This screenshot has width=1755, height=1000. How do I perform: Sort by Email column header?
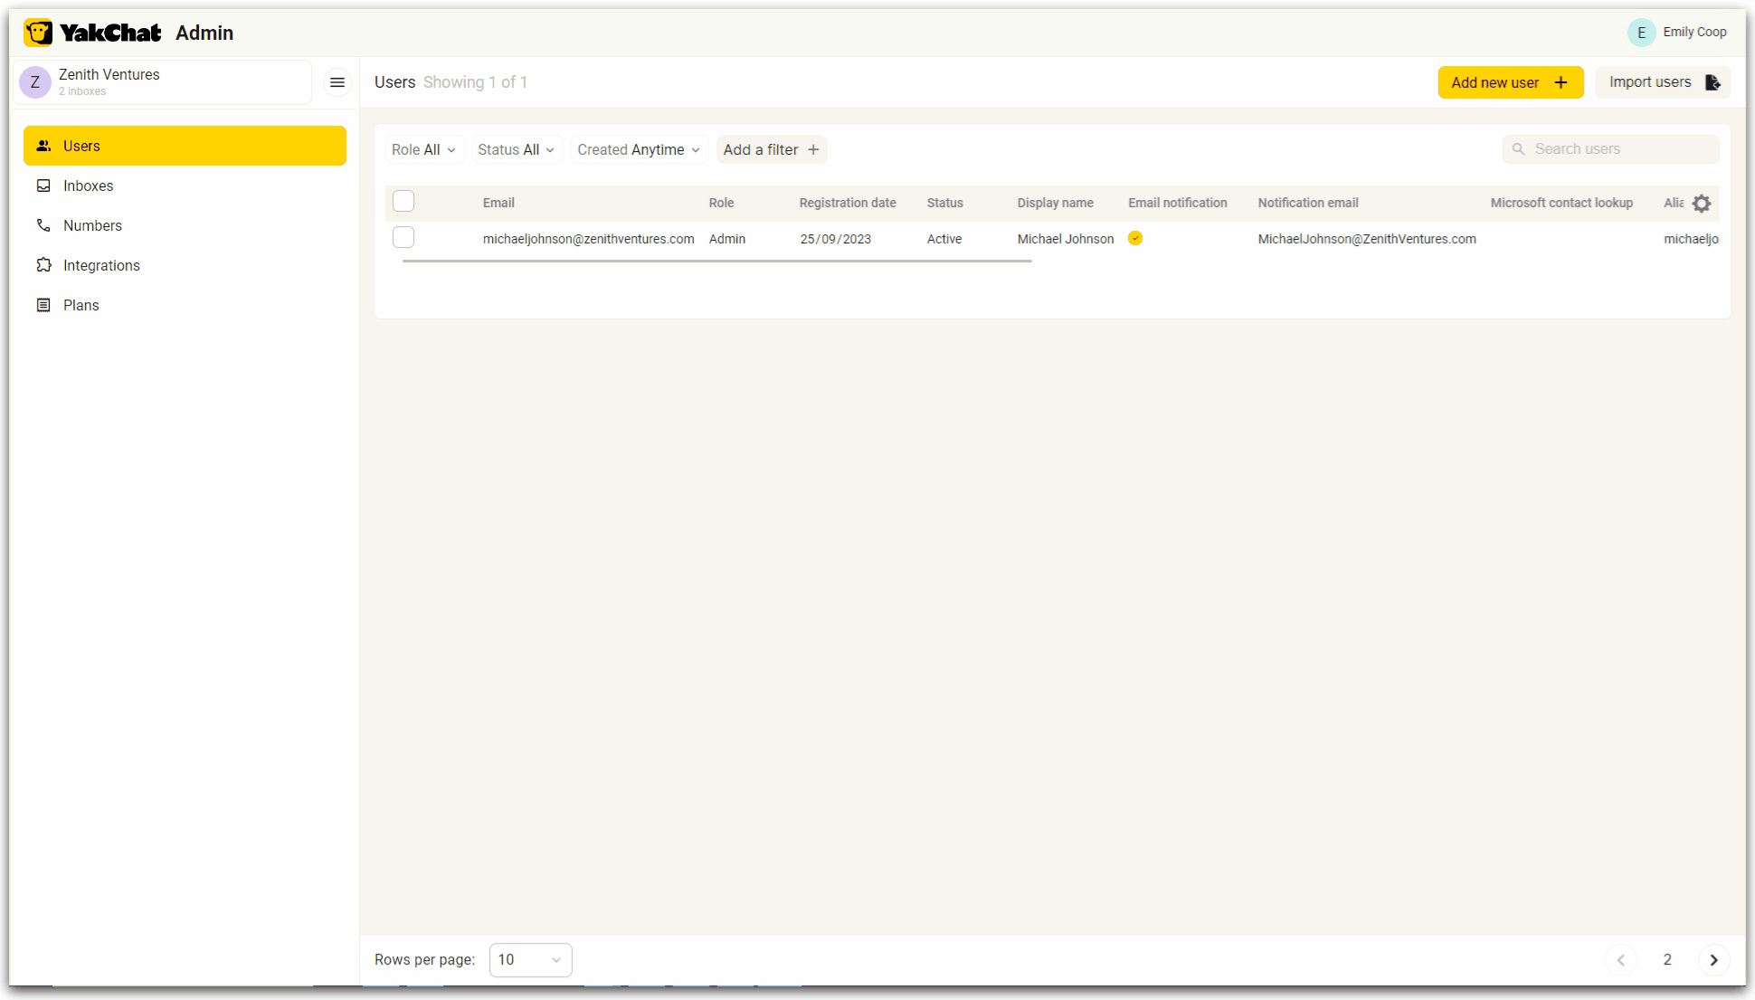tap(498, 203)
